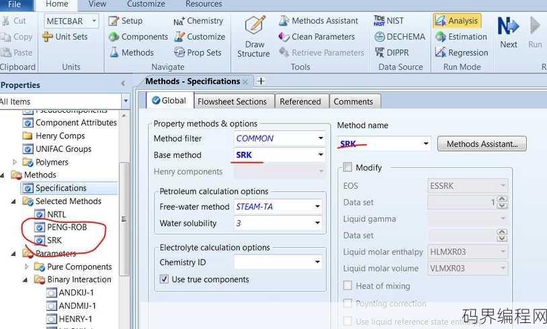Open the Water solubility dropdown
This screenshot has width=547, height=329.
click(317, 223)
